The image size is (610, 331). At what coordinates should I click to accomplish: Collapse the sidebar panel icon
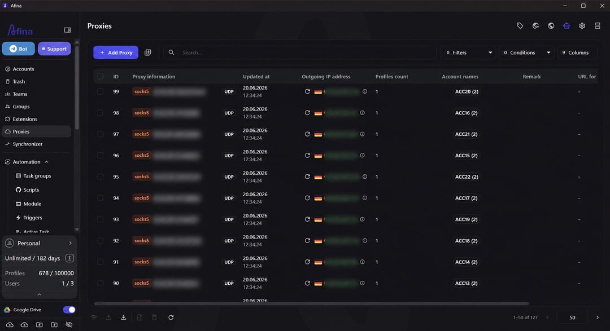tap(67, 30)
